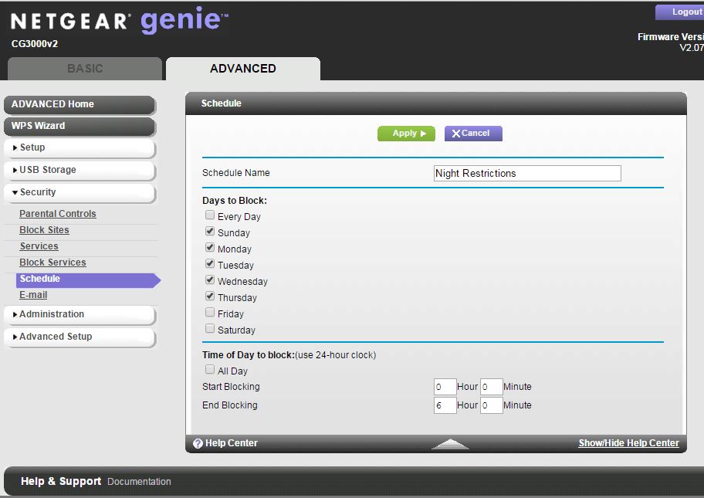Click the NETGEAR genie logo
The height and width of the screenshot is (498, 704).
(120, 22)
